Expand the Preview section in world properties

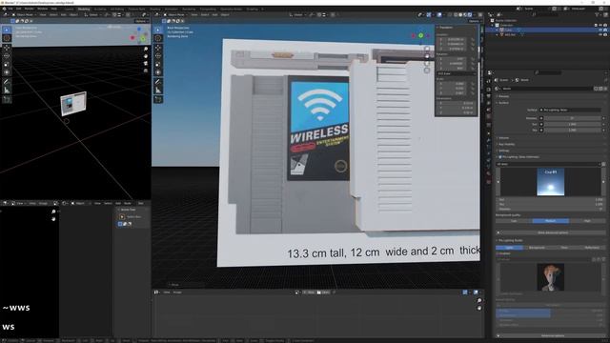(x=503, y=96)
